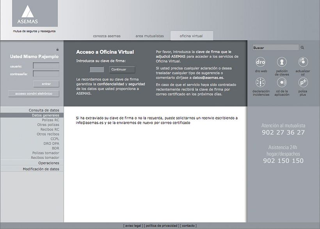Open the actualizar cd icon
The image size is (320, 229).
(x=303, y=62)
